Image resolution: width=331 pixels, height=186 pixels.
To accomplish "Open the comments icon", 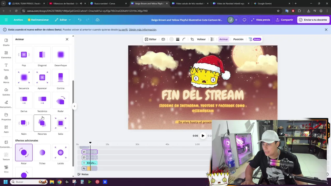I will click(244, 20).
